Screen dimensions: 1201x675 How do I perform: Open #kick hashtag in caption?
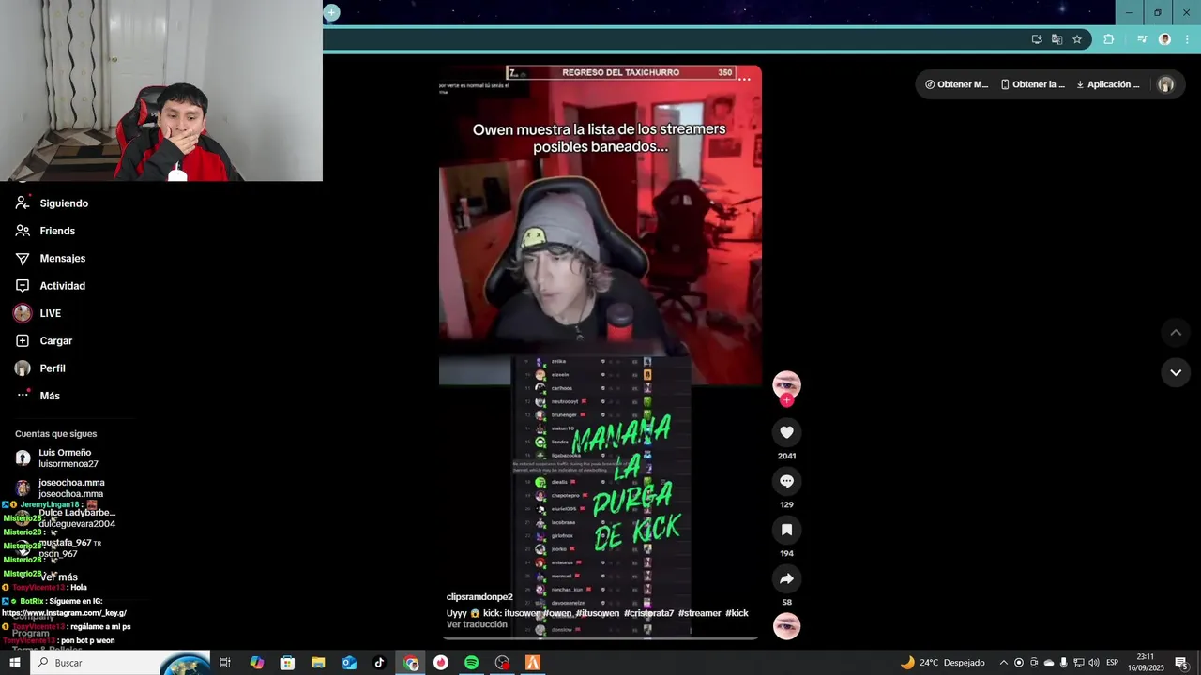[737, 613]
